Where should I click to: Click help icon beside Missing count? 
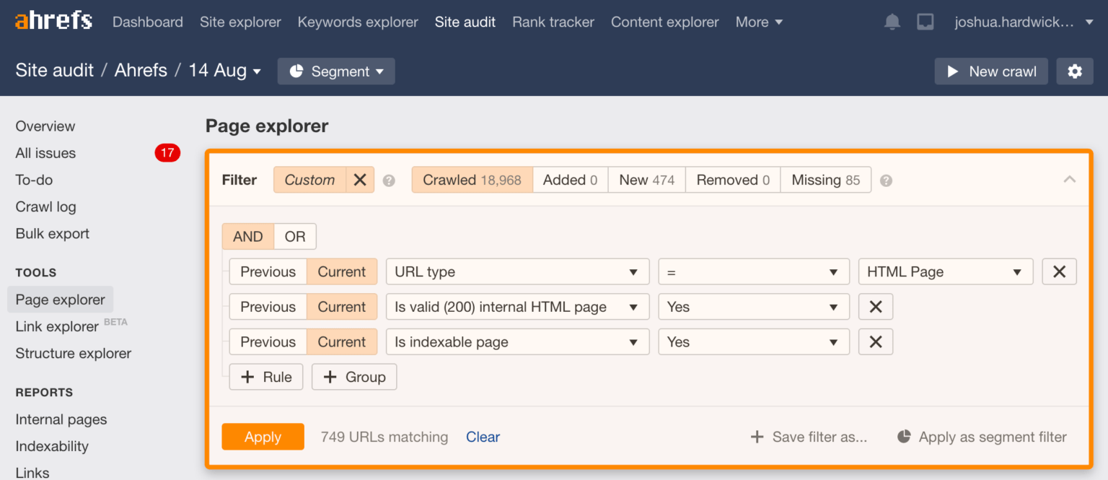point(887,180)
